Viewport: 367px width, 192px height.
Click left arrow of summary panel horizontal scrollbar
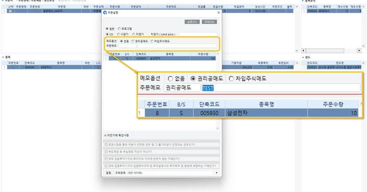303,51
